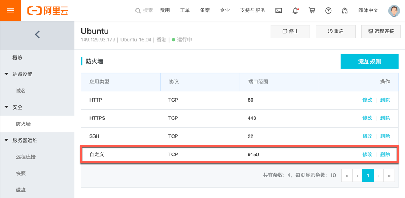Click the Alibaba Cloud logo

[48, 11]
